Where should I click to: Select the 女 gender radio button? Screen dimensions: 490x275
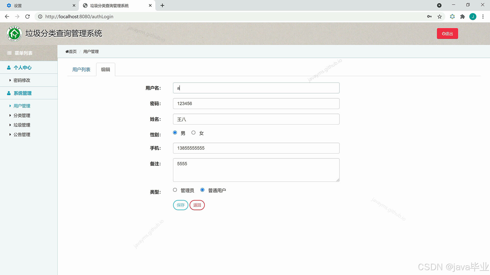tap(193, 132)
